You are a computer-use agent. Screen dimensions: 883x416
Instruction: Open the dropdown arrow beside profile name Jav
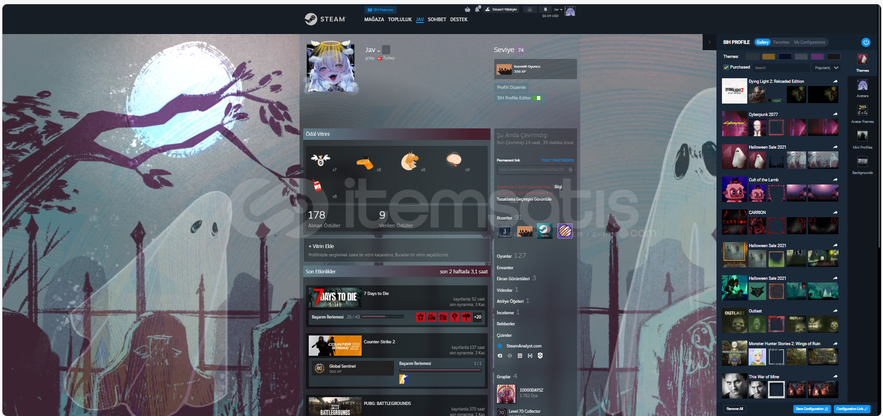(379, 51)
